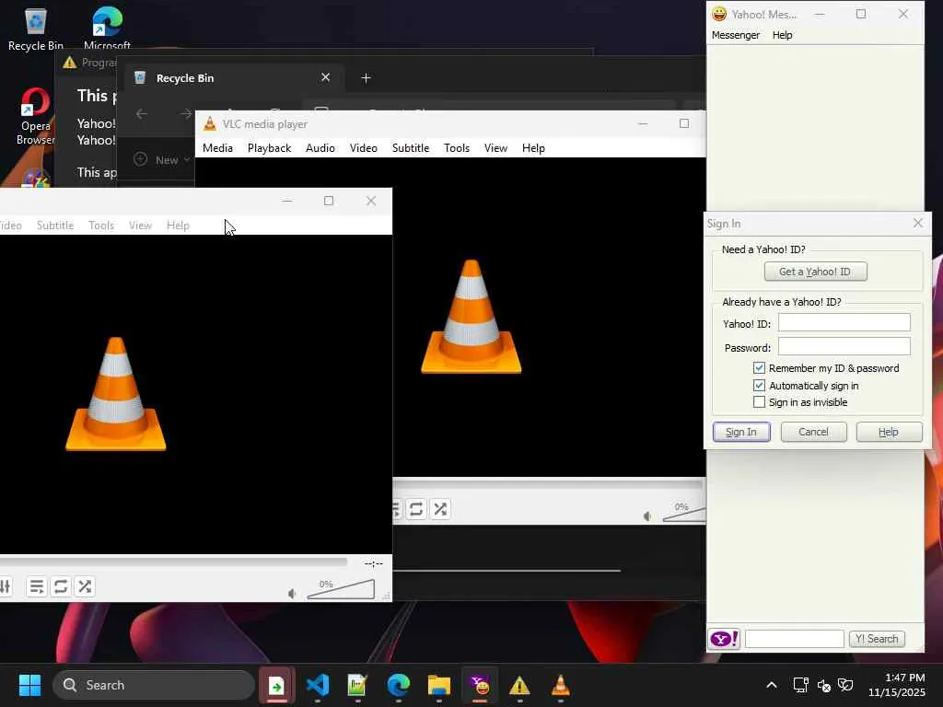
Task: Click the network tray icon
Action: click(x=801, y=685)
